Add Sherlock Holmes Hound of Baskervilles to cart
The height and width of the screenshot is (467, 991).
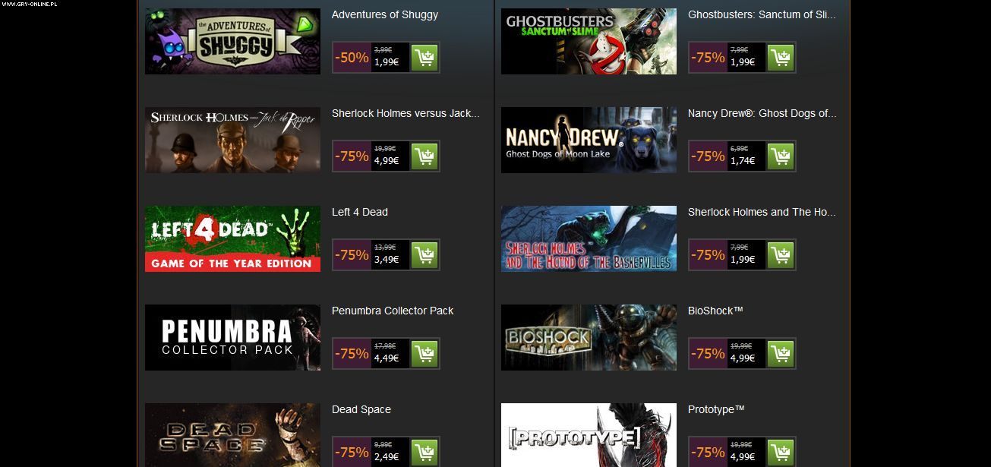[781, 255]
